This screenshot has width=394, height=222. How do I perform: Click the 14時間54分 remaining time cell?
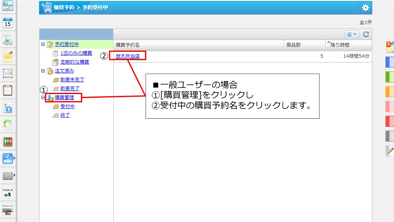pyautogui.click(x=356, y=56)
